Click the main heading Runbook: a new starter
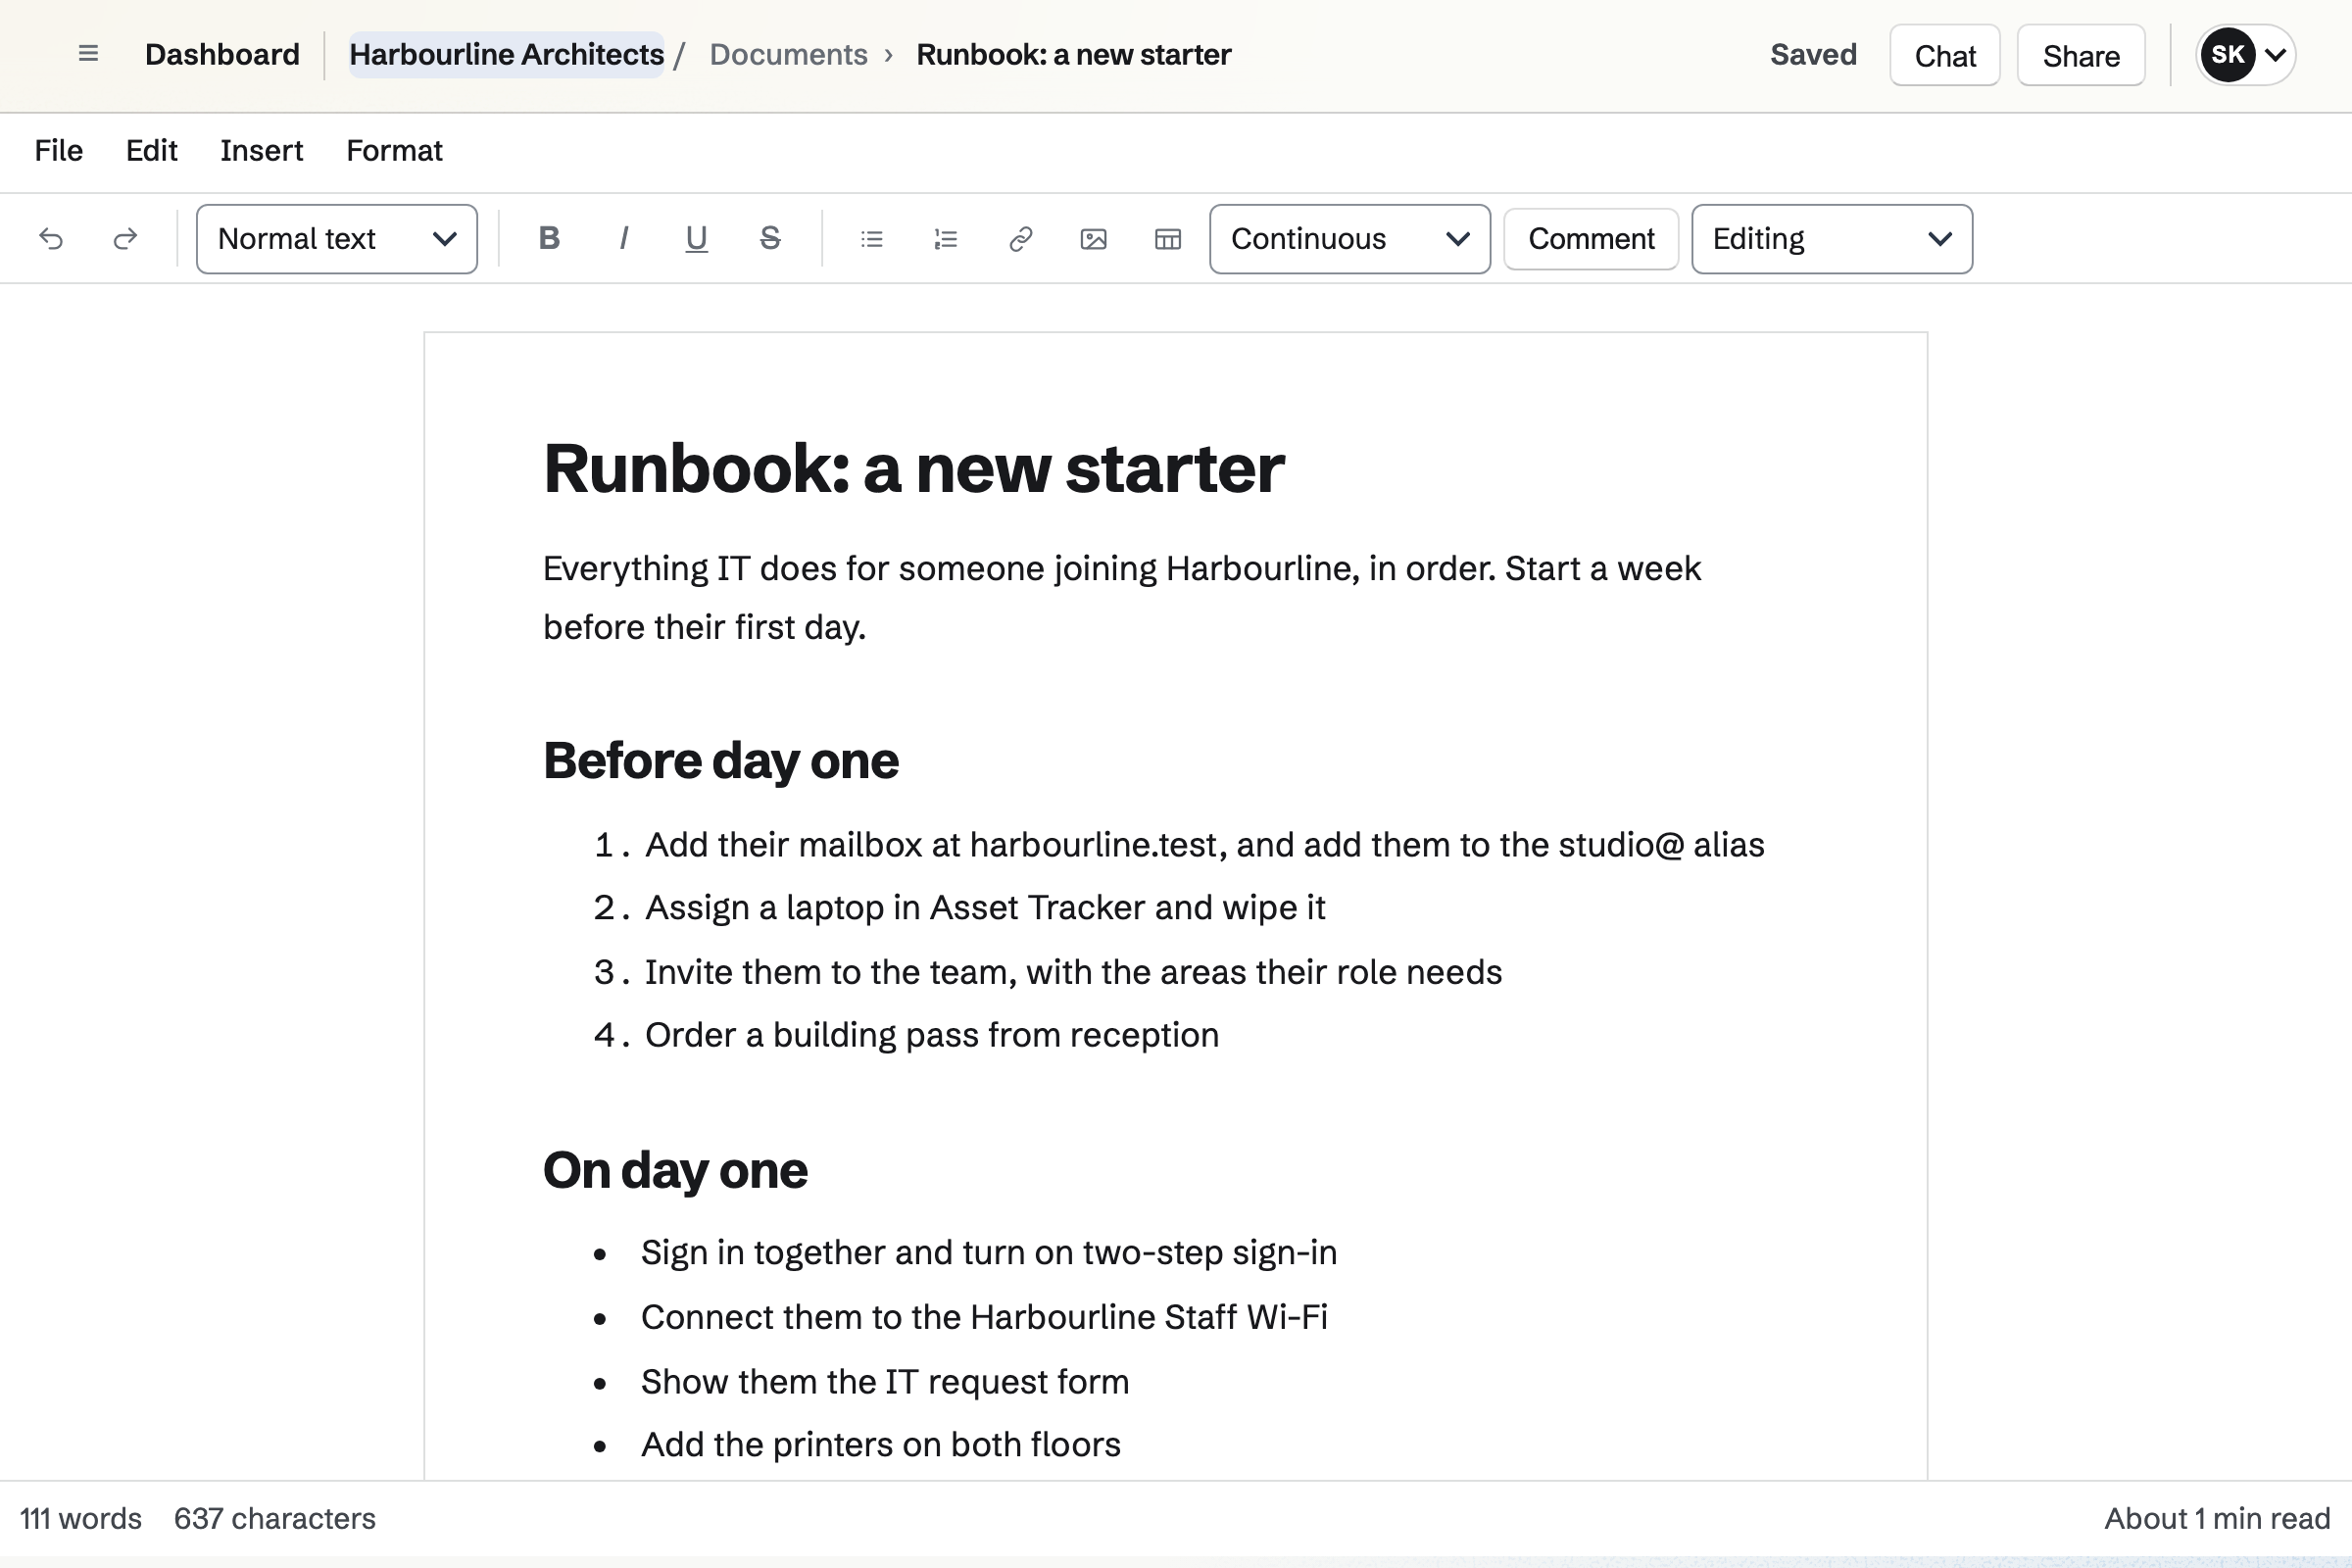 coord(913,469)
